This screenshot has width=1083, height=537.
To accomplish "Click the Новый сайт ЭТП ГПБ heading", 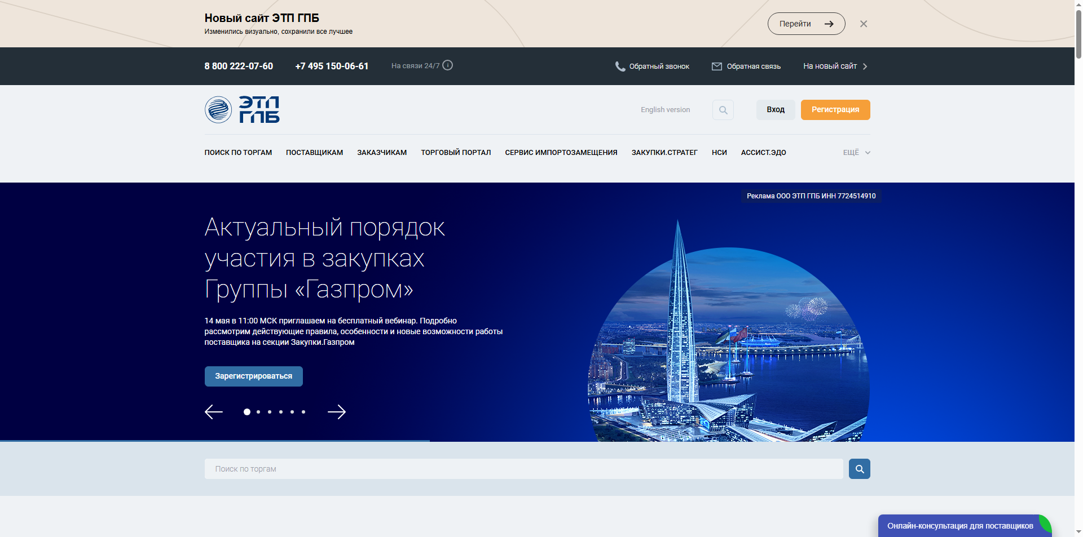I will (x=262, y=18).
